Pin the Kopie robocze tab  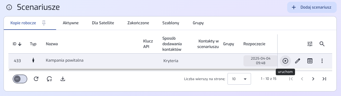pos(44,23)
